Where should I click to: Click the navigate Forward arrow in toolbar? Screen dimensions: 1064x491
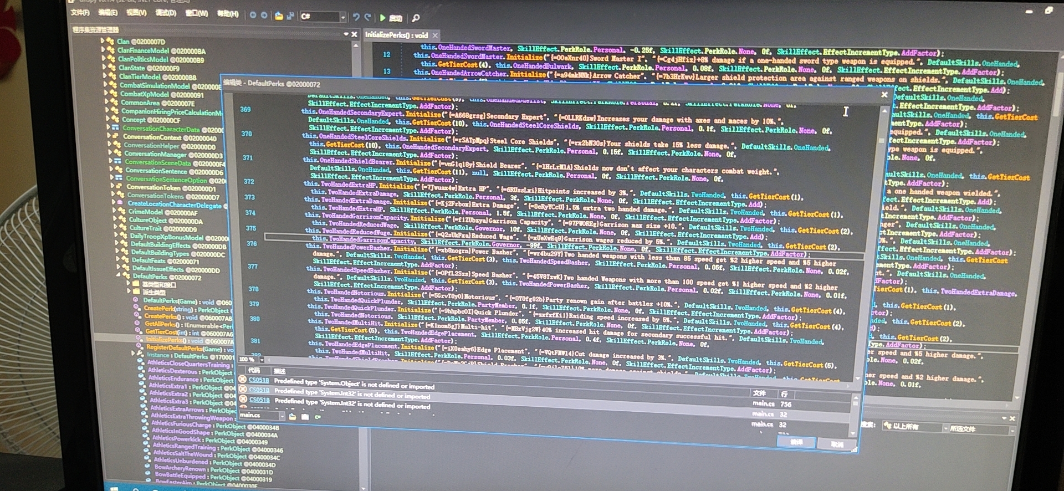point(264,16)
